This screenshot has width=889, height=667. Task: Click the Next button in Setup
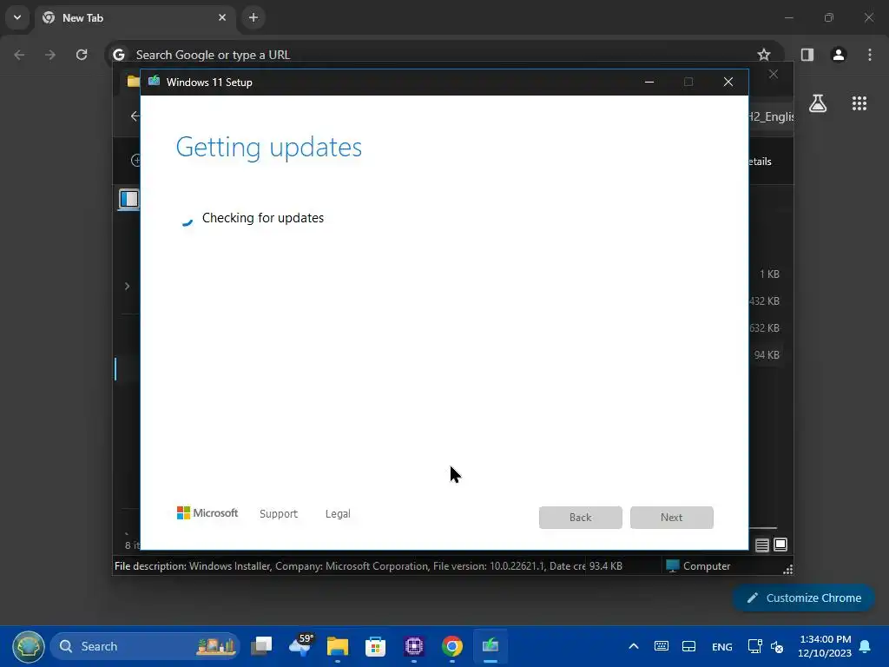pos(671,518)
